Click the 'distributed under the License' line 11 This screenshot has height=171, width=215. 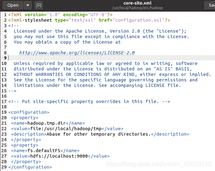click(103, 69)
